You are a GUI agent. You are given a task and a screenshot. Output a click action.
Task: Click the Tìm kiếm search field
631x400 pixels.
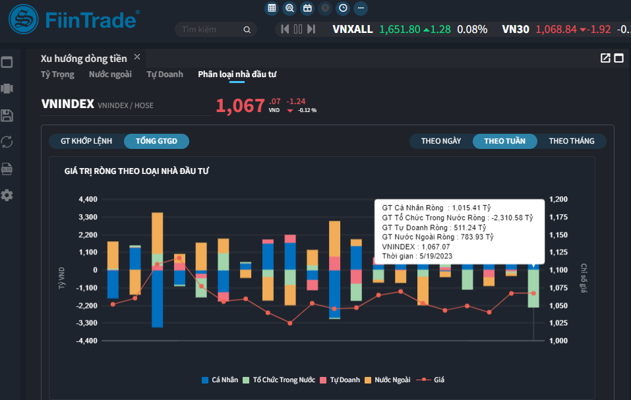(x=210, y=30)
